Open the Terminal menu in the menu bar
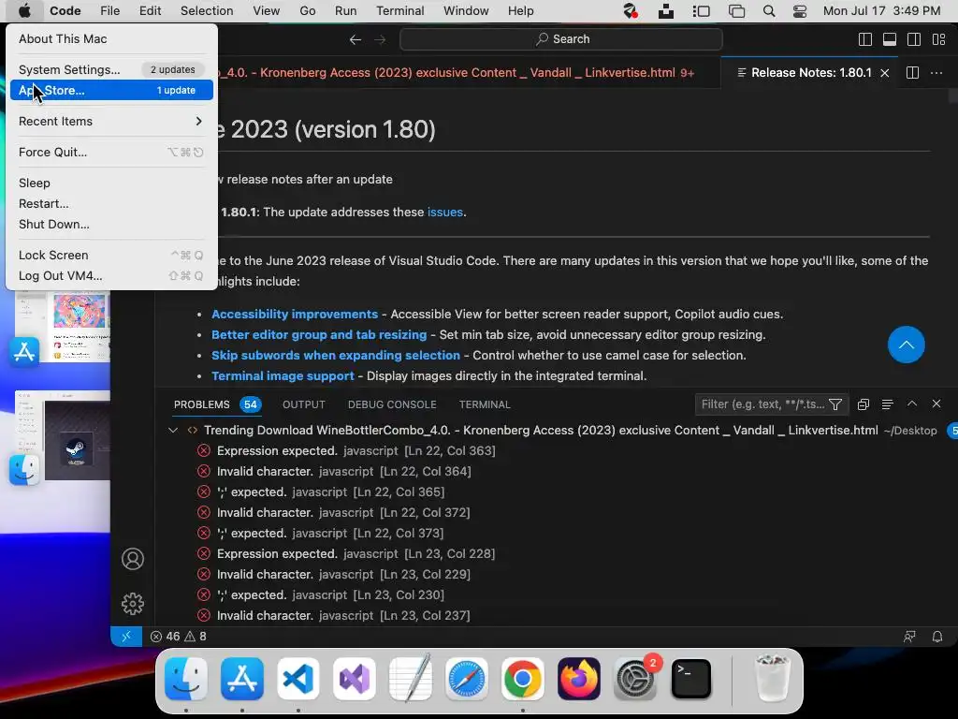The width and height of the screenshot is (958, 719). click(x=399, y=11)
